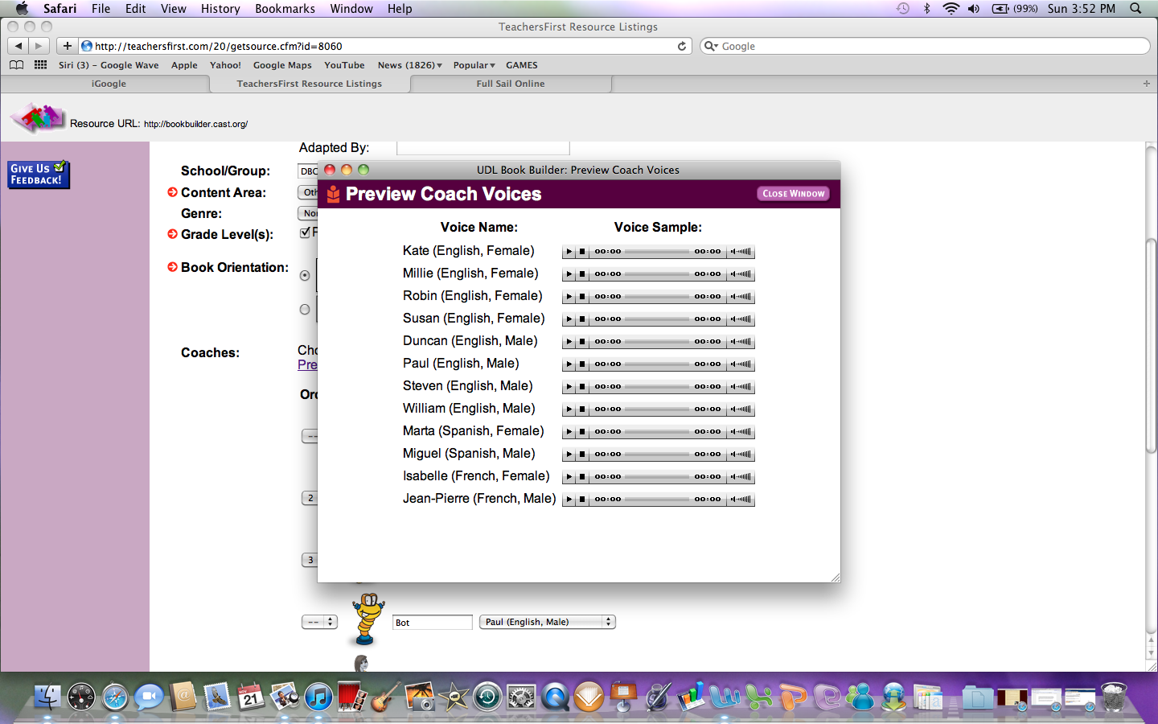1158x724 pixels.
Task: Open the Popular bookmarks dropdown
Action: pyautogui.click(x=474, y=65)
